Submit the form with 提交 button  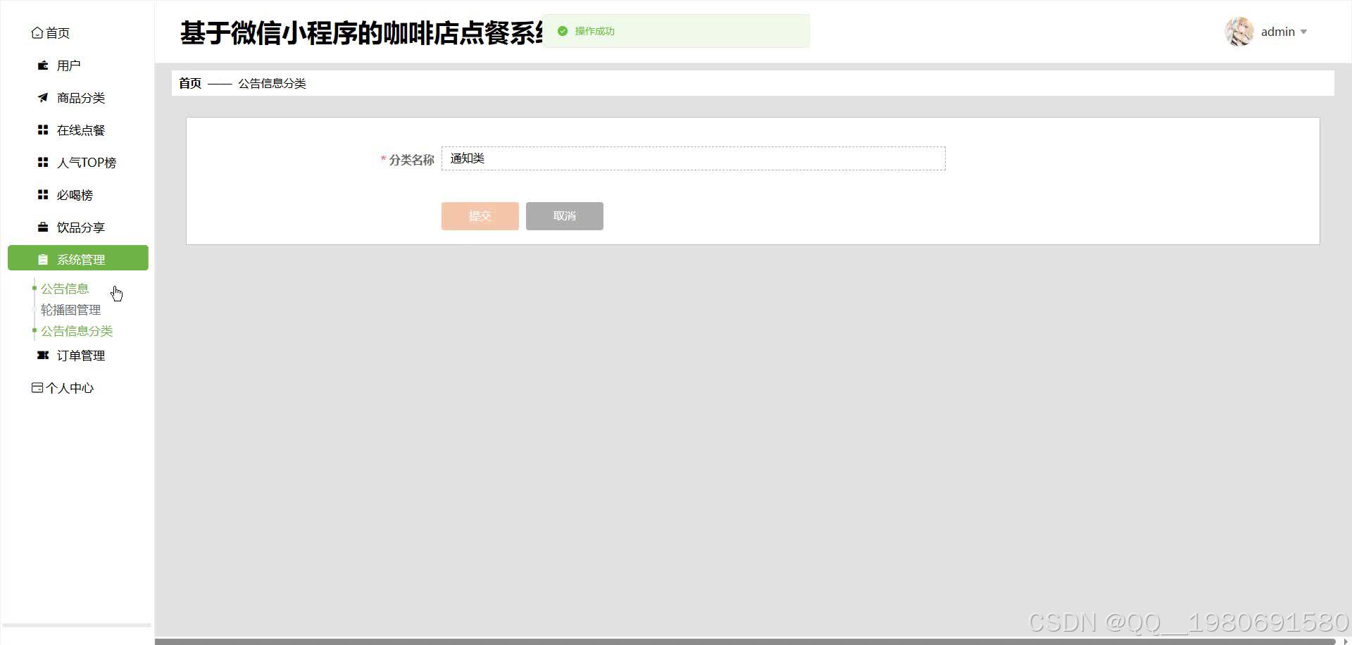pos(480,216)
